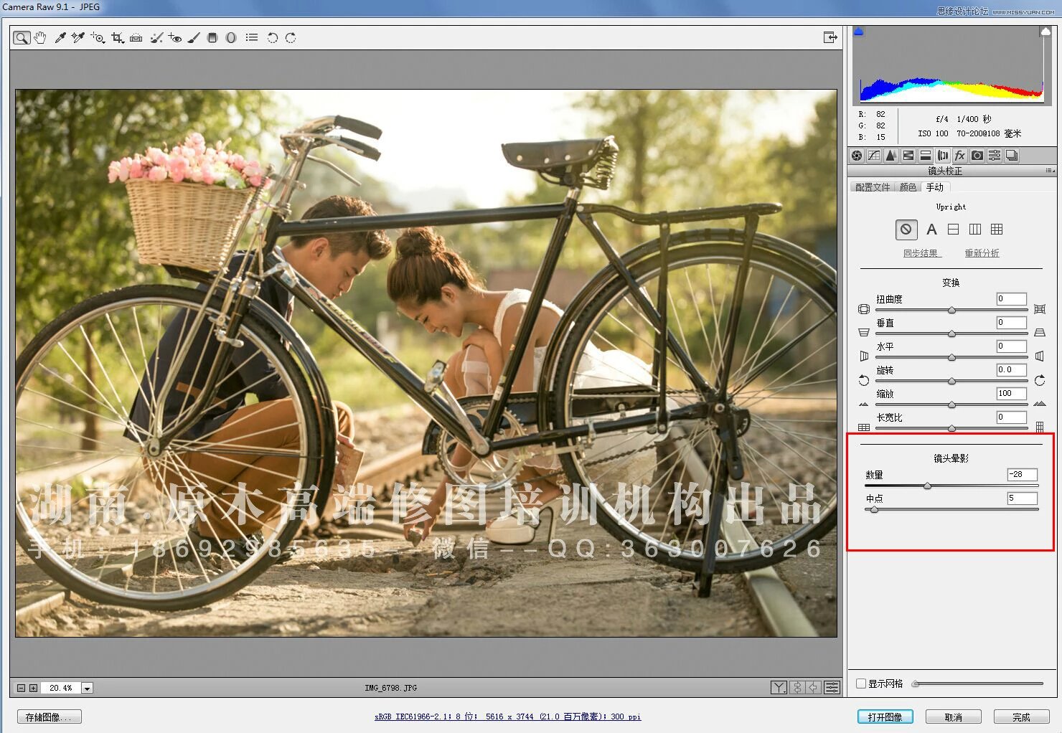Swap before/after settings icon

click(797, 688)
